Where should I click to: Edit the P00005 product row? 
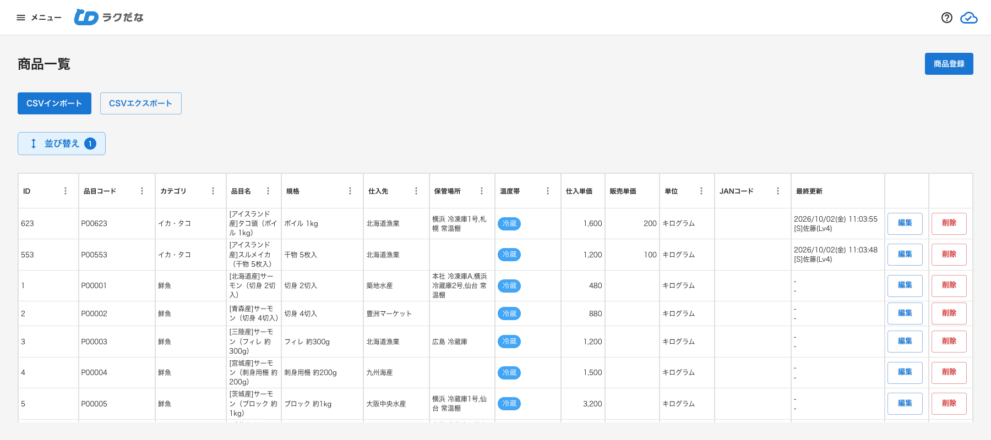[x=905, y=404]
